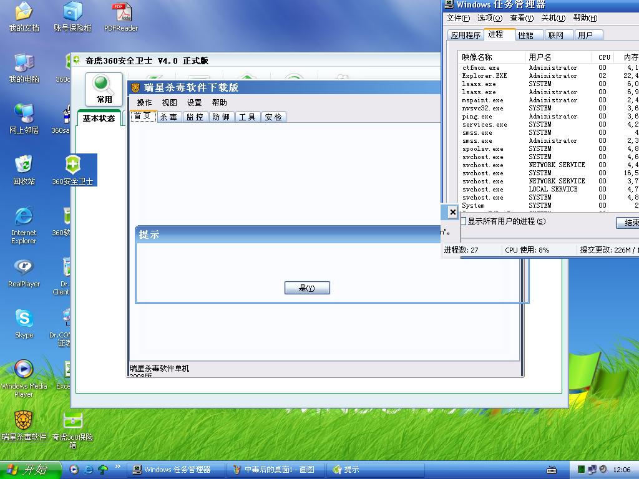Click the Internet Explorer quick launch icon
Image resolution: width=639 pixels, height=479 pixels.
[x=89, y=470]
